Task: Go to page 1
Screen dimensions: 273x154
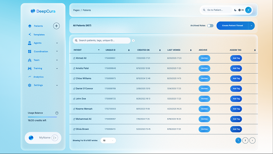Action: (238, 140)
